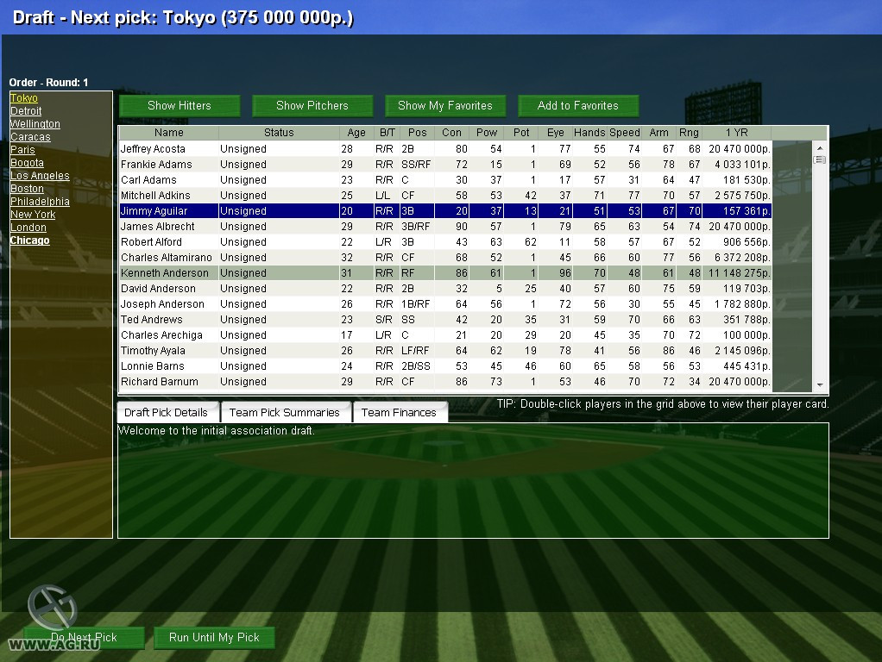Select Chicago in draft order

pos(30,240)
